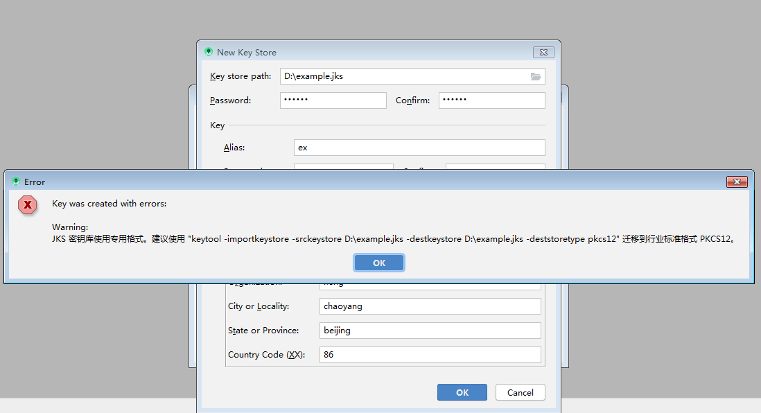Viewport: 761px width, 413px height.
Task: Close the Error dialog with its X
Action: (737, 182)
